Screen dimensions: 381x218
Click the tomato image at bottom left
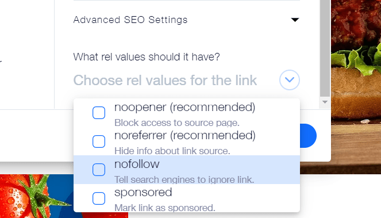(x=36, y=196)
